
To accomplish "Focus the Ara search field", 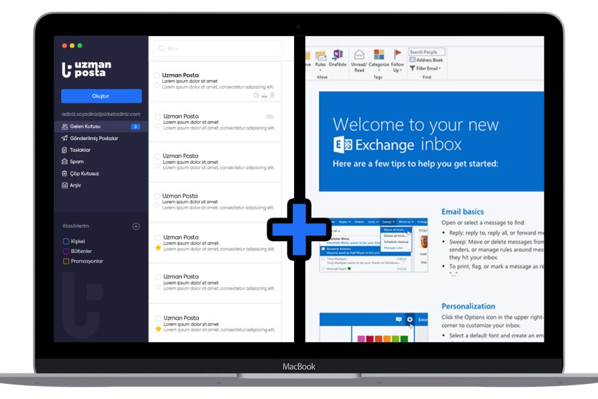I will [x=218, y=49].
